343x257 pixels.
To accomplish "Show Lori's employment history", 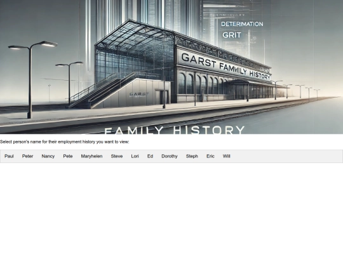I will (135, 156).
